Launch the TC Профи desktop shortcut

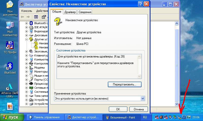coord(10,46)
